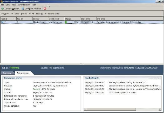Click the log scrollbar right arrow
This screenshot has width=164, height=113.
(x=160, y=109)
